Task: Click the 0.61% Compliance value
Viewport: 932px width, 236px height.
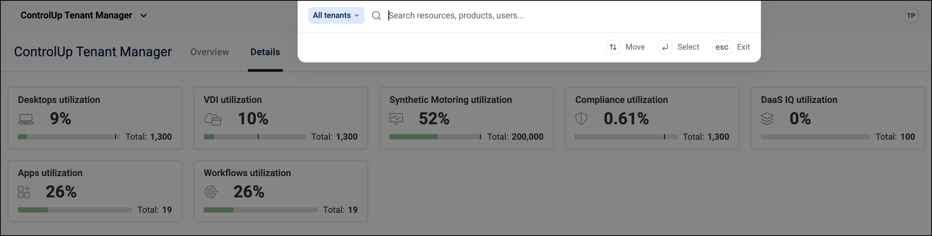Action: [626, 119]
